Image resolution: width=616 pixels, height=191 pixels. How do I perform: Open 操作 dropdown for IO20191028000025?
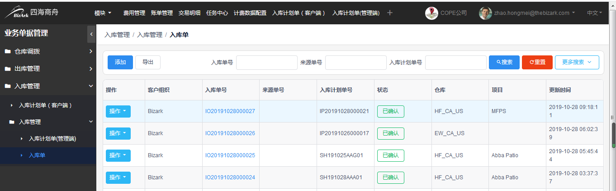tap(118, 155)
